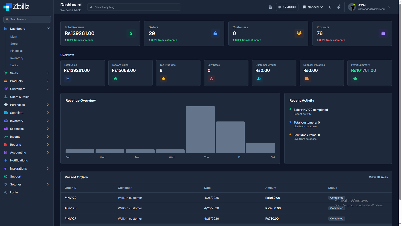The height and width of the screenshot is (226, 402).
Task: Open the Naheed store dropdown
Action: click(313, 7)
